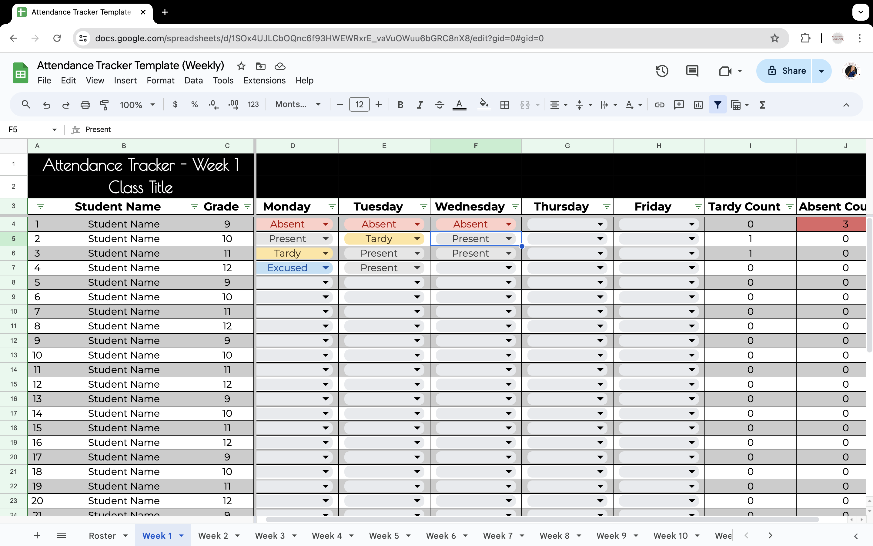Open the Format menu

pyautogui.click(x=161, y=80)
